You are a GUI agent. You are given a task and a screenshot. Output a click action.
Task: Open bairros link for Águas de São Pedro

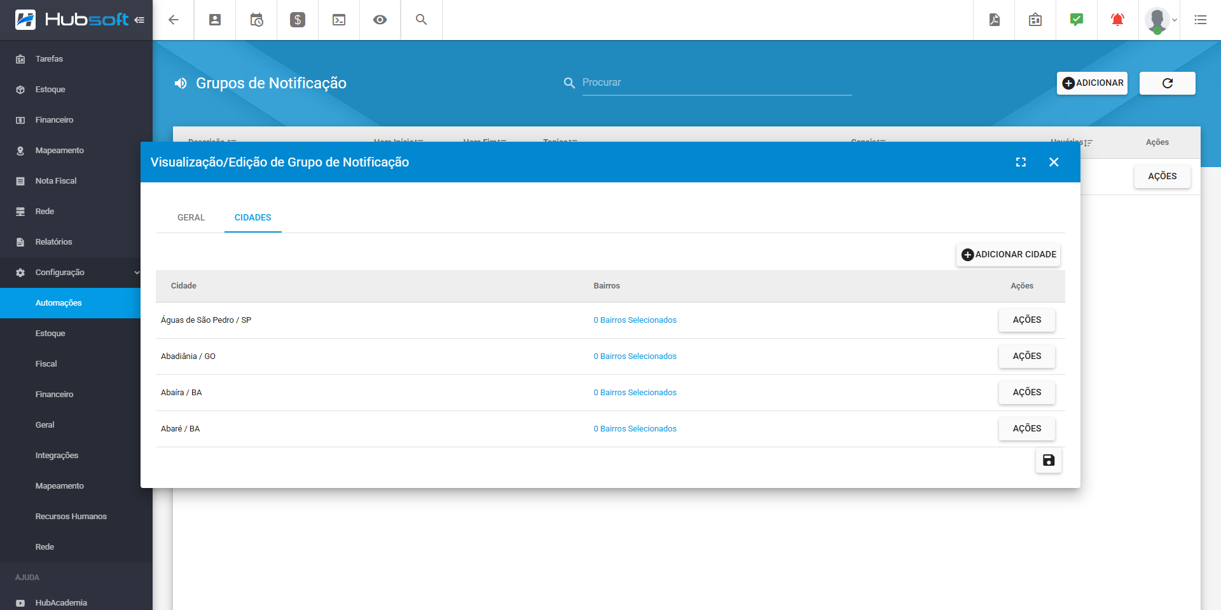[x=635, y=320]
